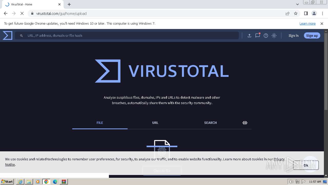Accept cookies with the Ok button
Image resolution: width=328 pixels, height=185 pixels.
coord(306,165)
